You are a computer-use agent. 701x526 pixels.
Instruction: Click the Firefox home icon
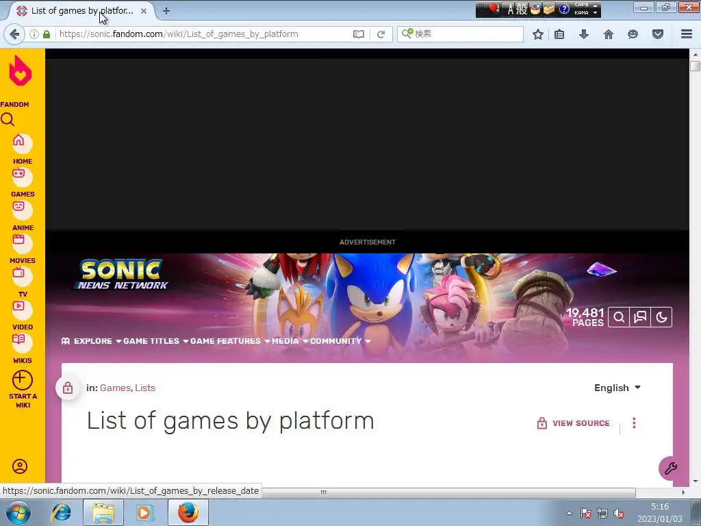click(x=609, y=34)
